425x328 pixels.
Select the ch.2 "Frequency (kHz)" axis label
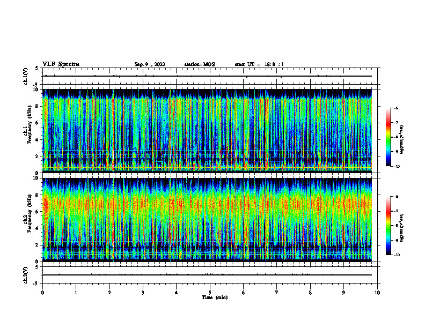(x=30, y=213)
